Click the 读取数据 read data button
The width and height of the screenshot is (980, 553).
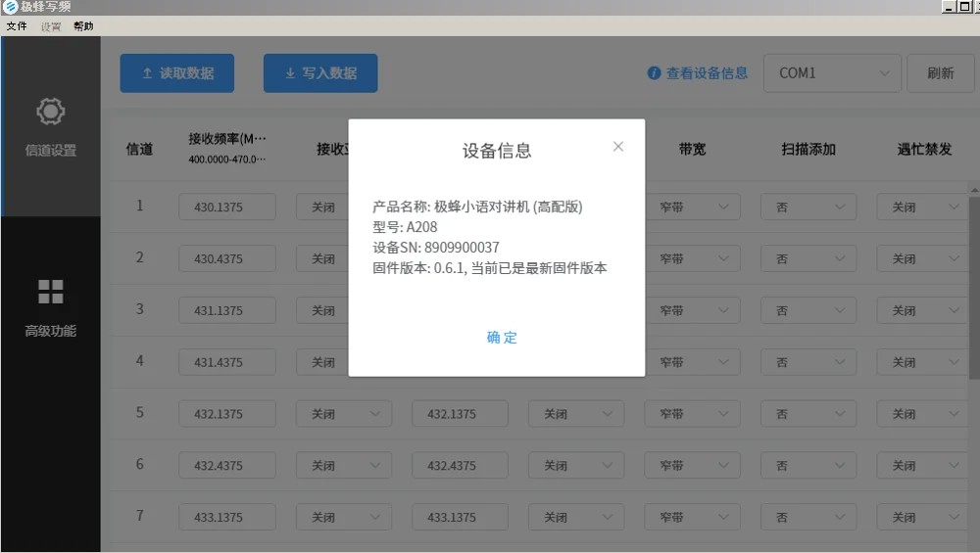(x=176, y=73)
